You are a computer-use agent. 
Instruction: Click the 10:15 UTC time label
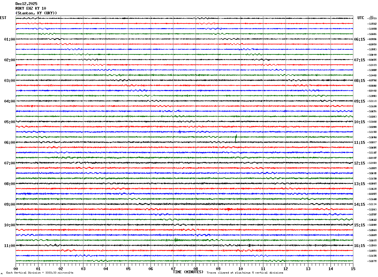coord(359,122)
